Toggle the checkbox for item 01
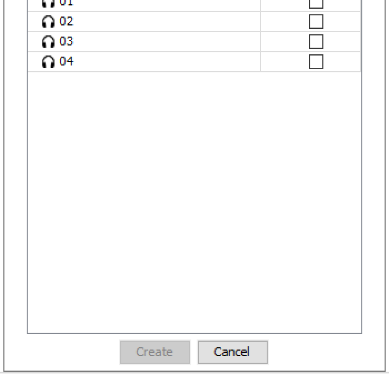This screenshot has height=374, width=389. coord(316,4)
